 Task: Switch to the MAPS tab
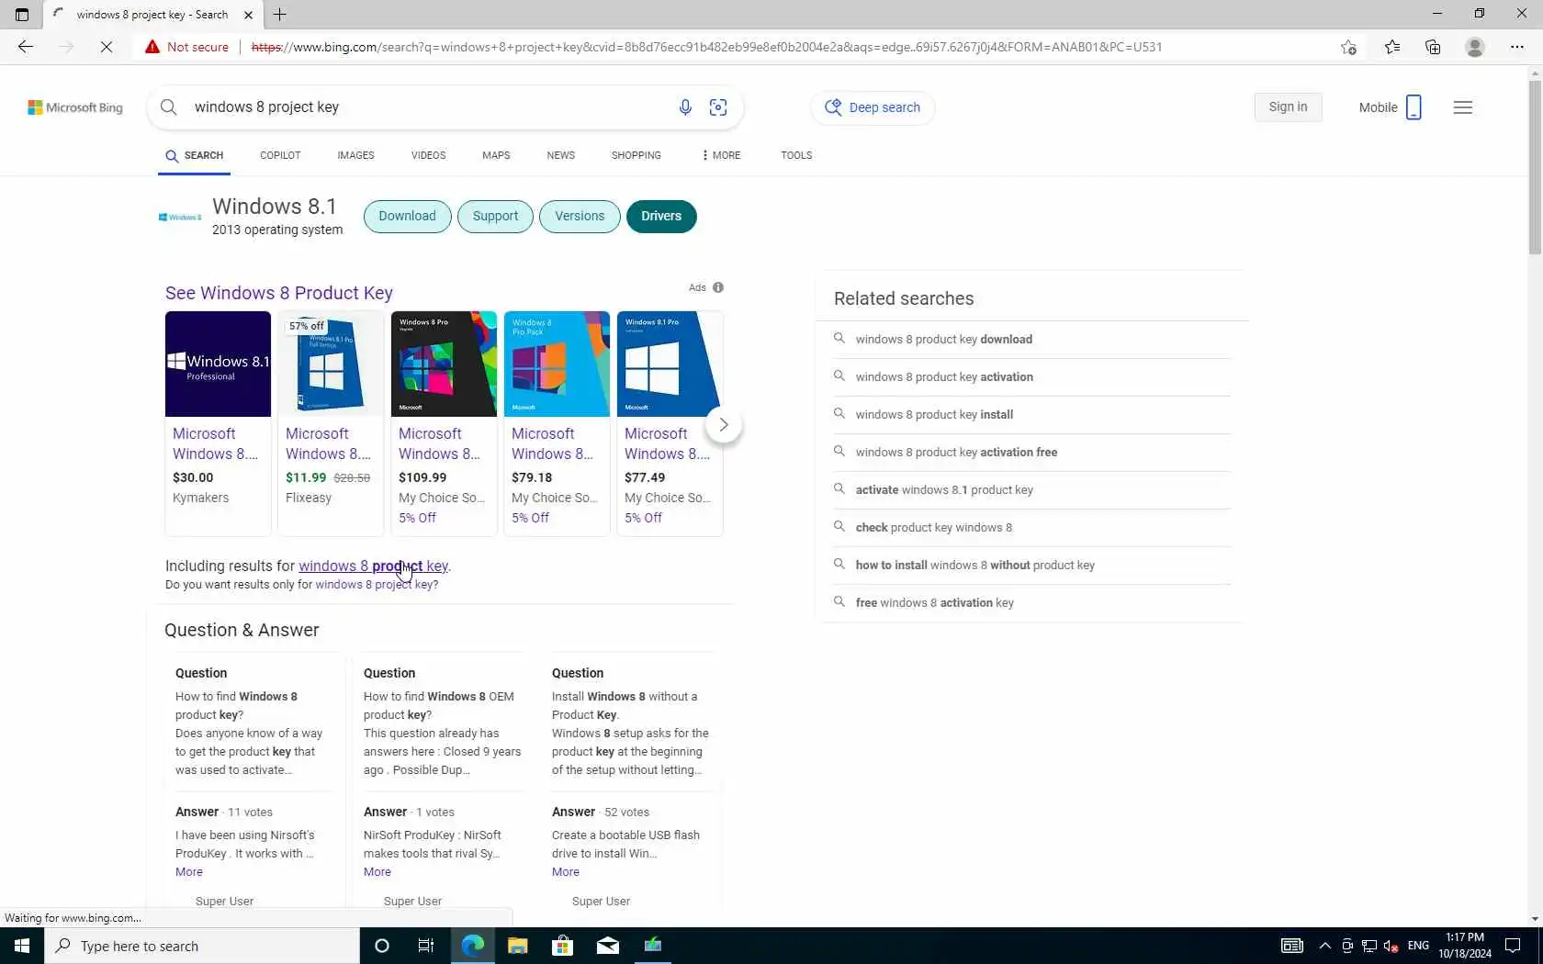tap(496, 155)
